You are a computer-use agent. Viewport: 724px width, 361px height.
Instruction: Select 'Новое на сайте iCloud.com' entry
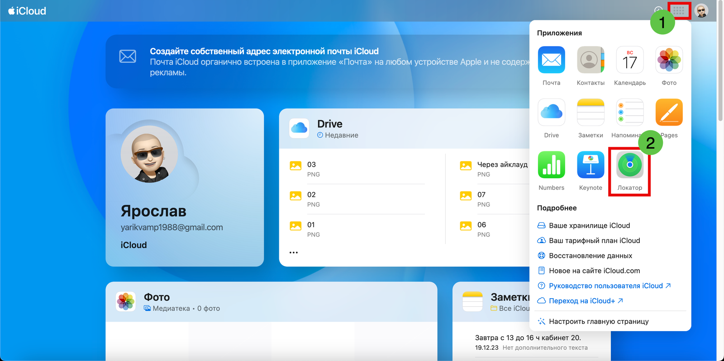point(588,271)
